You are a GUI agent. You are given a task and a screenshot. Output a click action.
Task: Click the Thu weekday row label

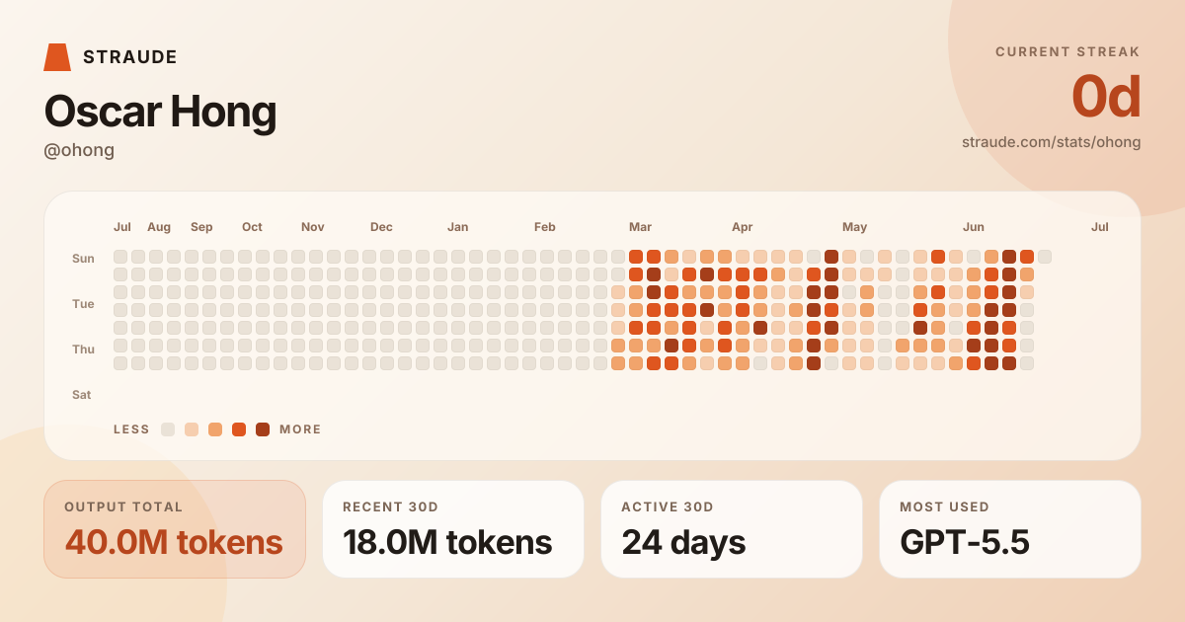pos(83,350)
